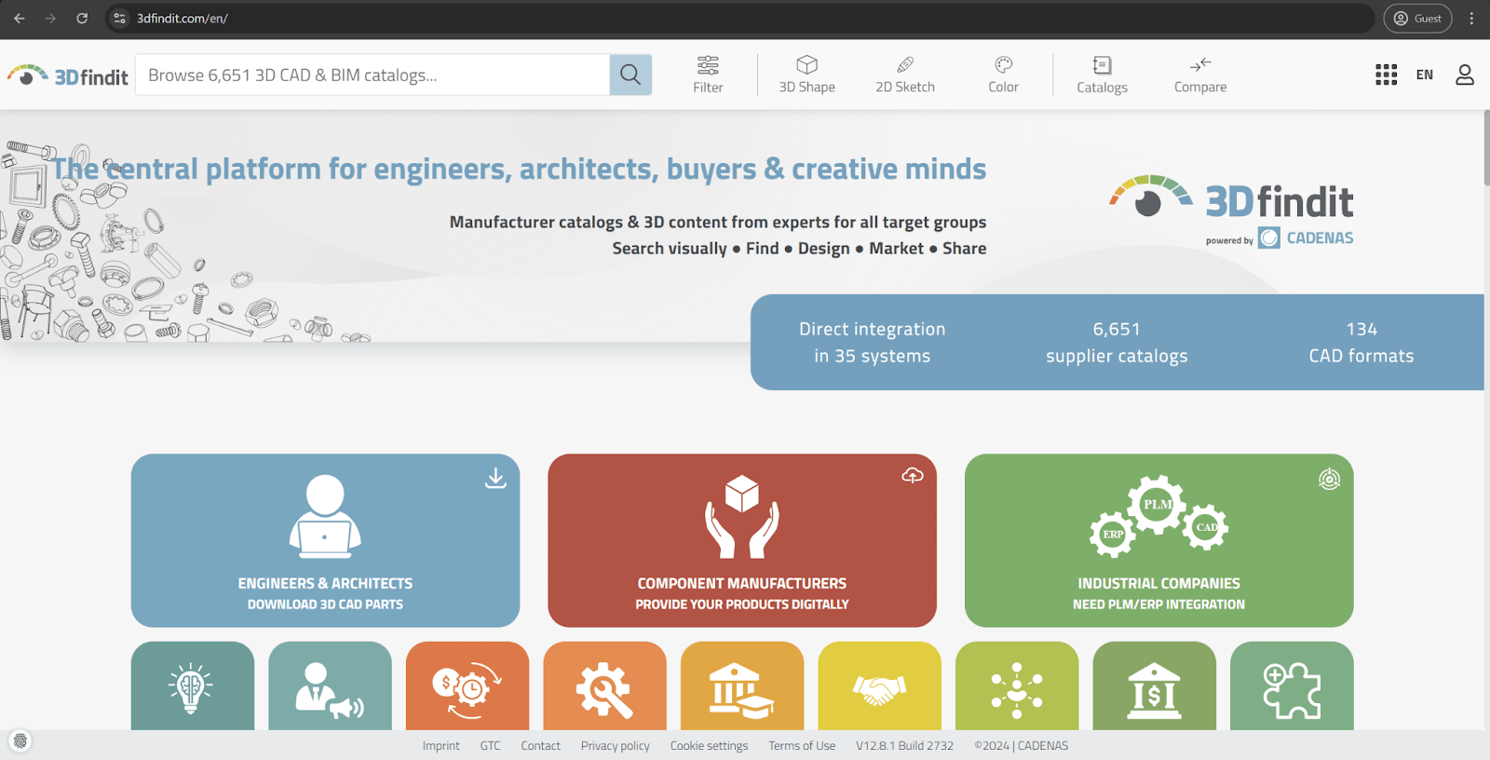Open the GTC link
The width and height of the screenshot is (1490, 760).
coord(490,746)
